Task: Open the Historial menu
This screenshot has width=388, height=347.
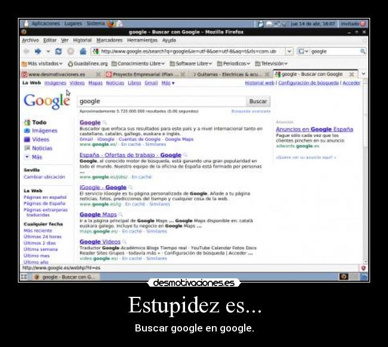Action: pyautogui.click(x=82, y=40)
